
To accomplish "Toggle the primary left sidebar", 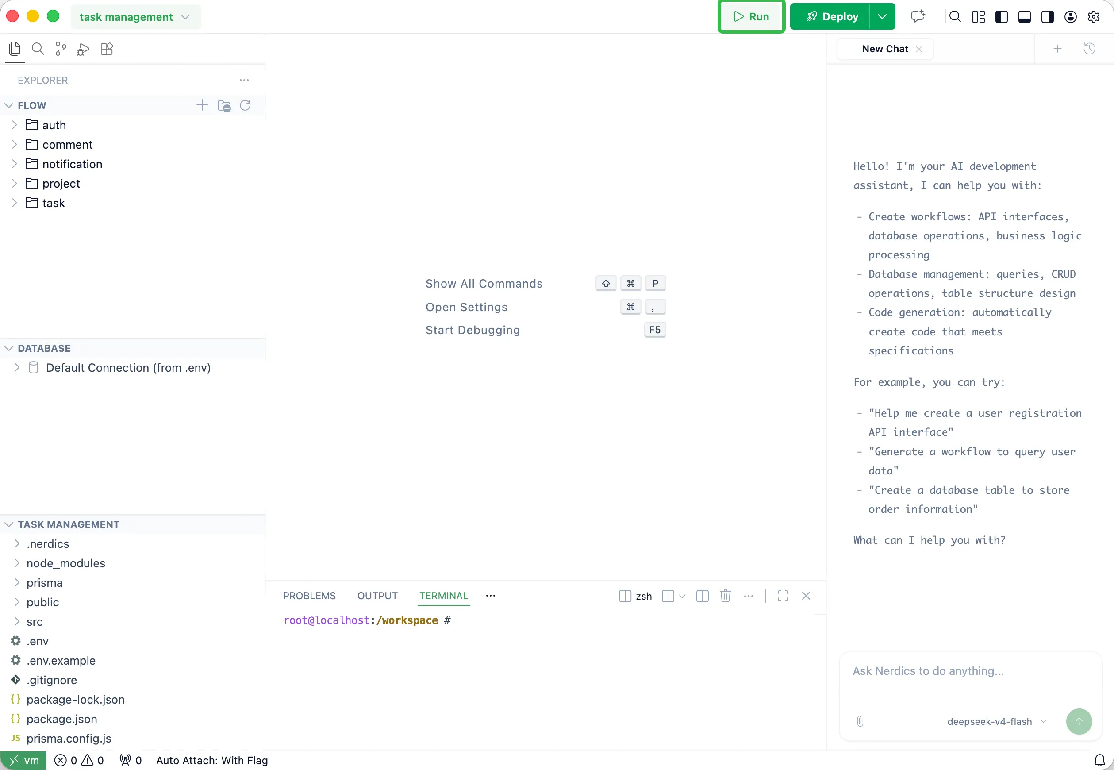I will 1002,17.
